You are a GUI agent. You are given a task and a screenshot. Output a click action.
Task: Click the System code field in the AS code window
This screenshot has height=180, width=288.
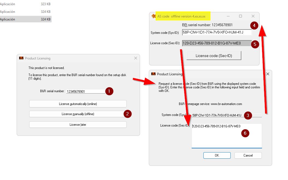tap(217, 32)
